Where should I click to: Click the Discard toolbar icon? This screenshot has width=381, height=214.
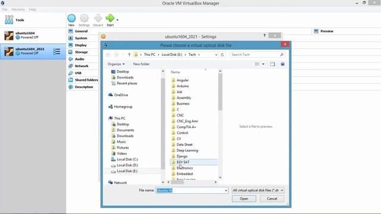coord(98,18)
